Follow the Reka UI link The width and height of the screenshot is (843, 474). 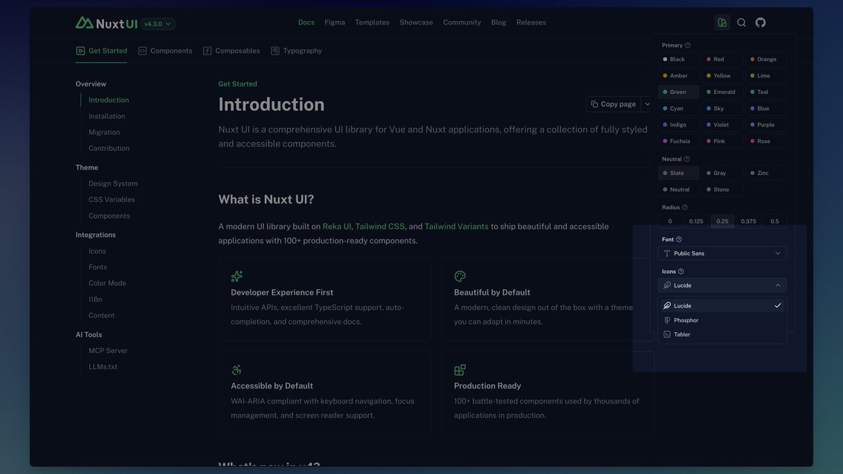pos(336,227)
